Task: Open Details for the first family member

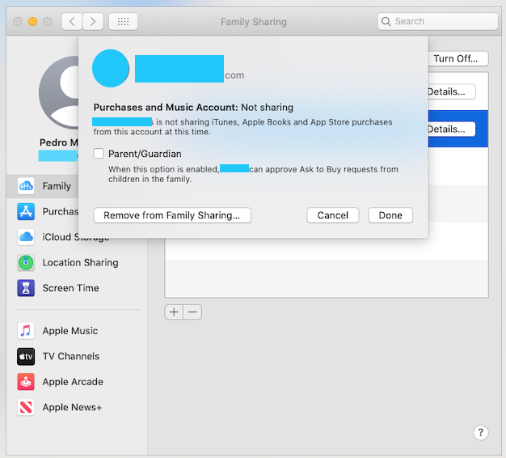Action: (x=451, y=91)
